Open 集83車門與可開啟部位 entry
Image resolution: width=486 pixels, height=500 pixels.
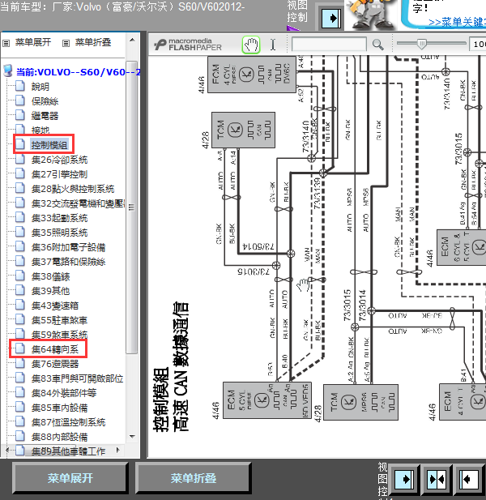click(x=77, y=378)
